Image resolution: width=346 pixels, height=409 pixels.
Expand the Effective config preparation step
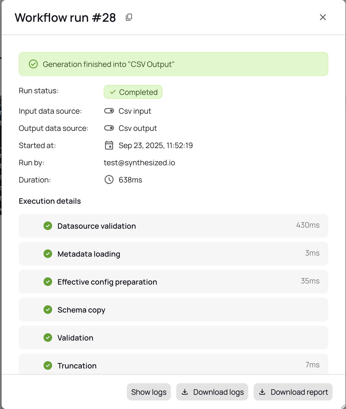pos(173,282)
